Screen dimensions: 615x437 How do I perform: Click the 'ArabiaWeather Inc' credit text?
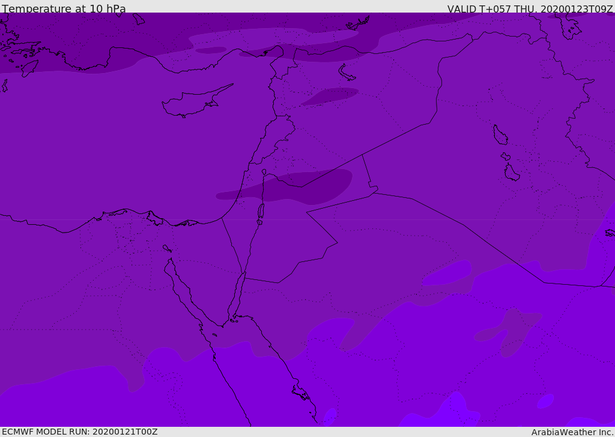click(572, 432)
